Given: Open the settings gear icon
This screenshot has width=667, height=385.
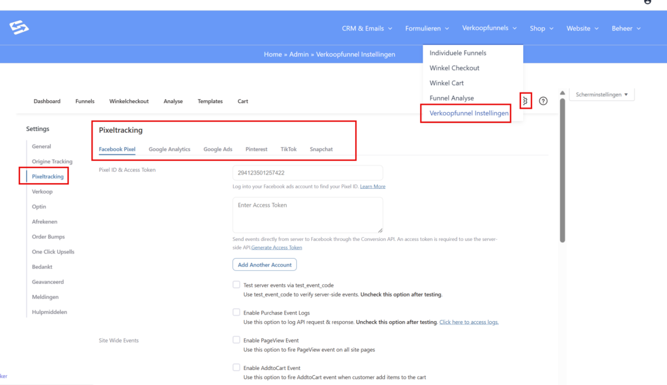Looking at the screenshot, I should 526,101.
